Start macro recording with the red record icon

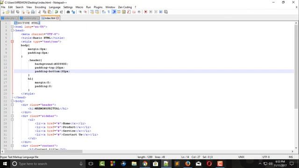[146, 12]
